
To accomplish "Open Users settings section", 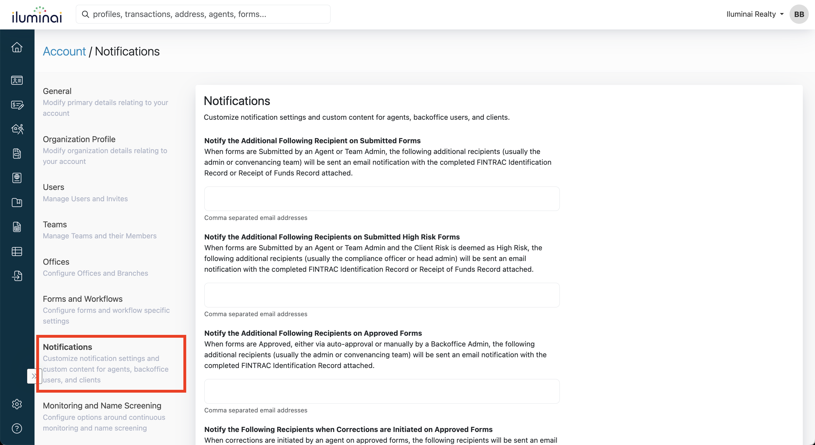I will click(53, 187).
